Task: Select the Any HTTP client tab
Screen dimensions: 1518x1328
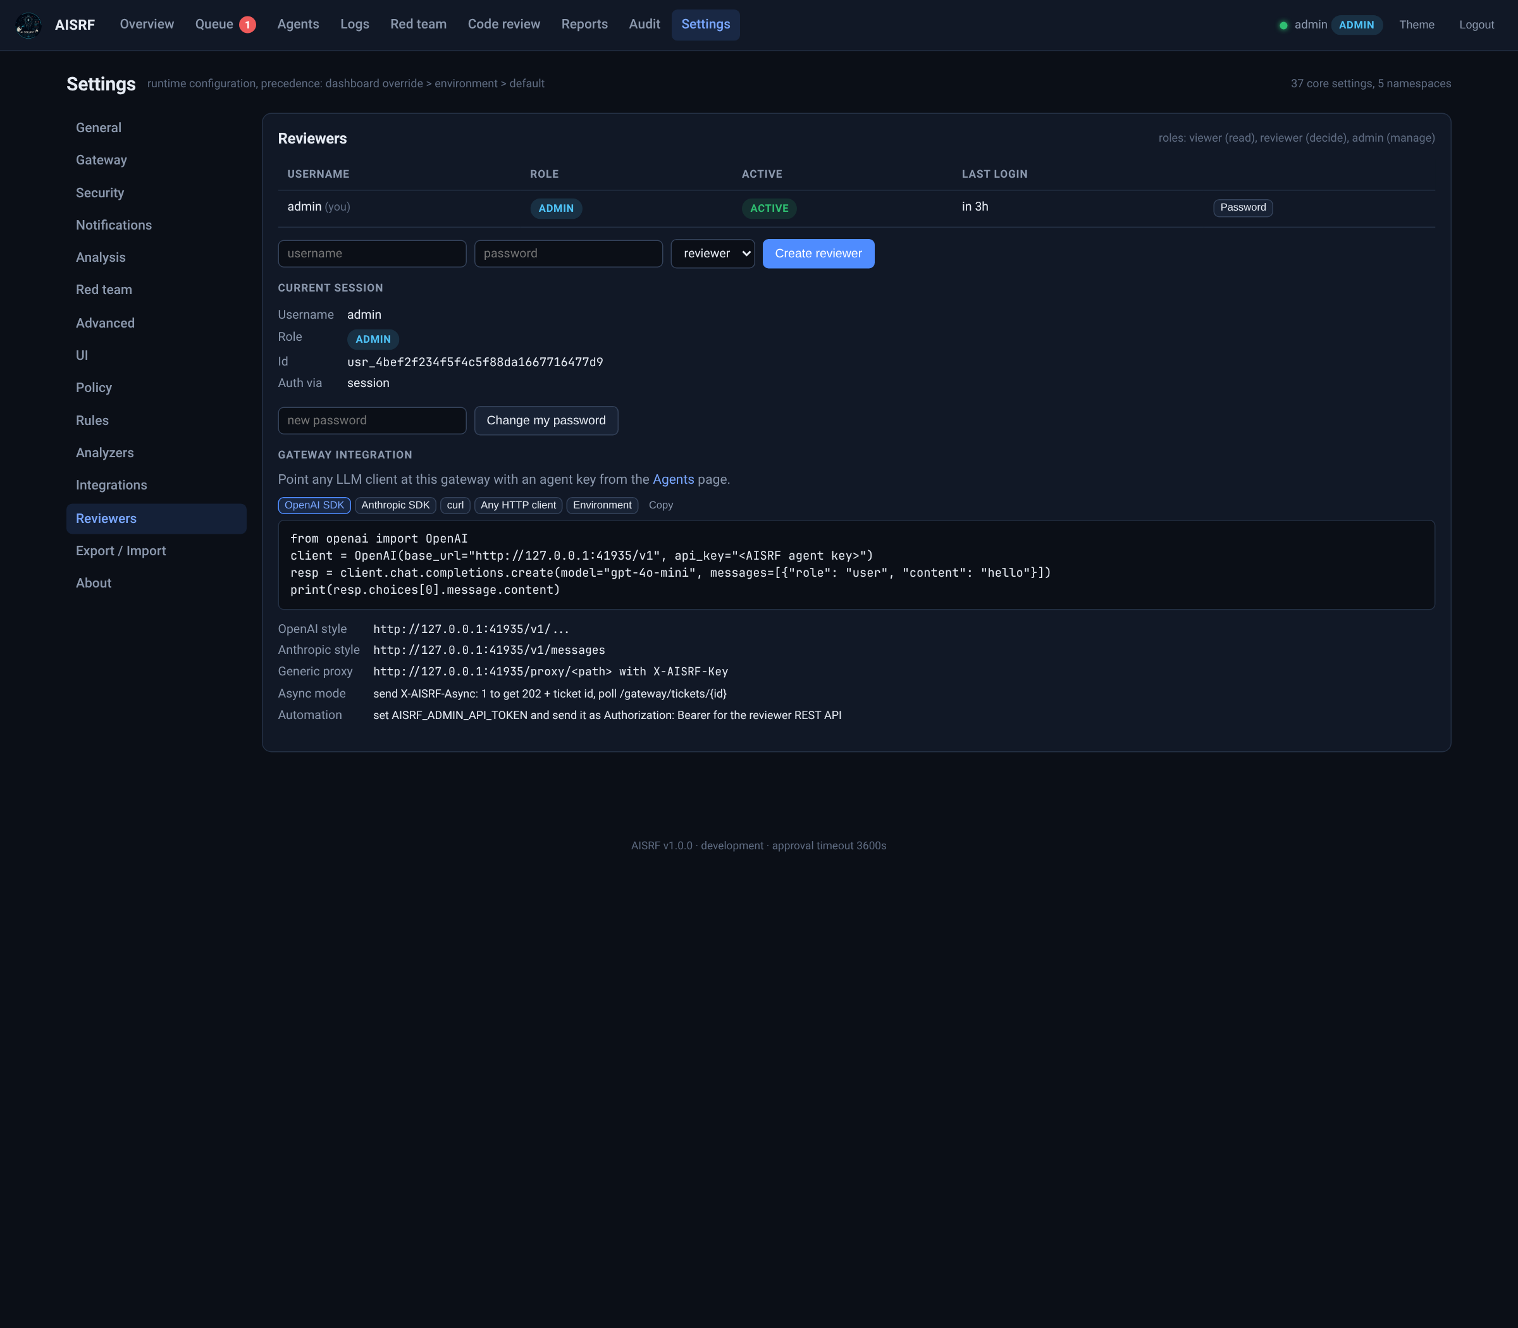Action: [518, 505]
